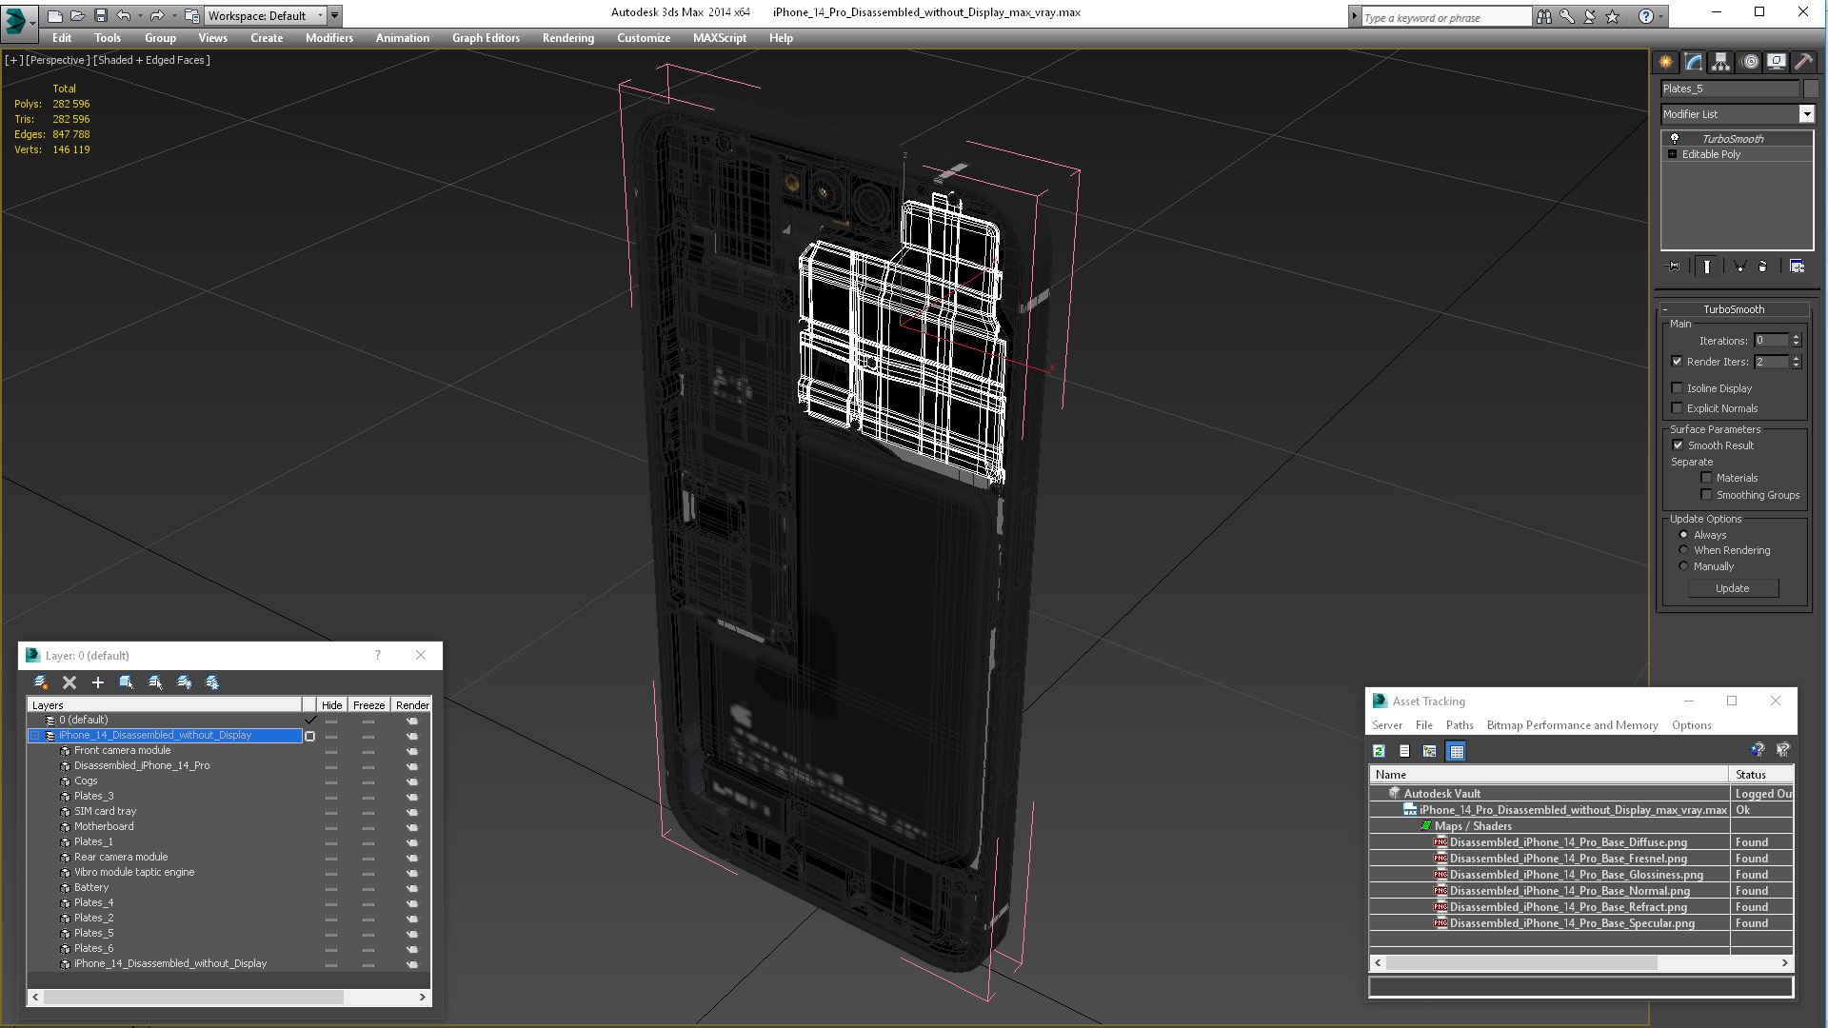
Task: Click the Pin Stack icon
Action: coord(1674,267)
